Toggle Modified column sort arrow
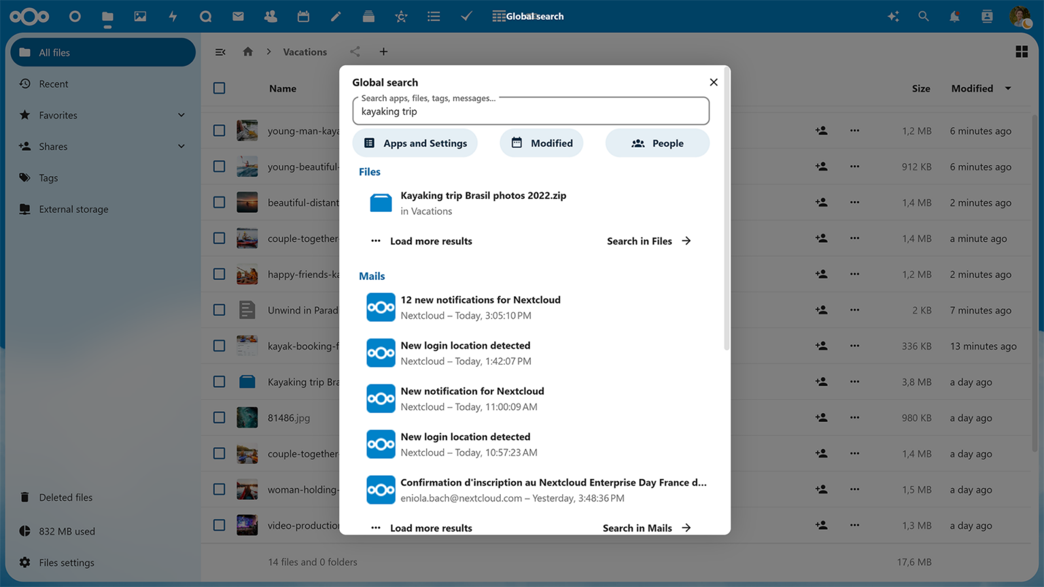This screenshot has width=1044, height=587. (1008, 88)
